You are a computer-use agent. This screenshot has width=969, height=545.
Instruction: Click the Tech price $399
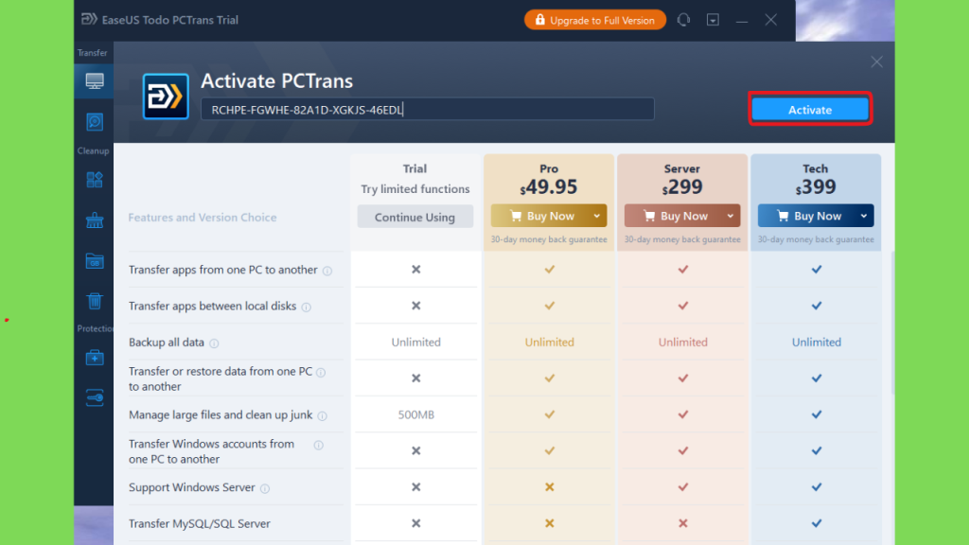tap(816, 186)
